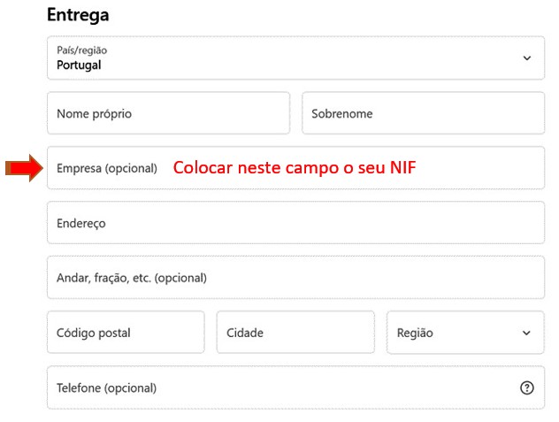This screenshot has height=422, width=559.
Task: Select the Cidade input field
Action: point(295,333)
